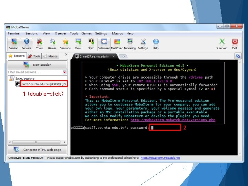Open the Games menu in menu bar
Image resolution: width=248 pixels, height=186 pixels.
(86, 33)
